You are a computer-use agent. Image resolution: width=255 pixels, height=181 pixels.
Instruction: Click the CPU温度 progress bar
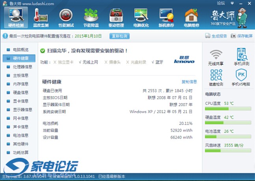(228, 109)
